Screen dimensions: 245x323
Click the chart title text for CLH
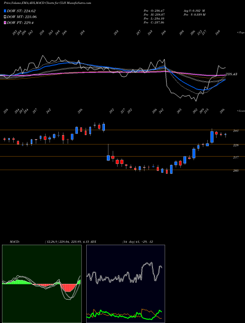48,3
